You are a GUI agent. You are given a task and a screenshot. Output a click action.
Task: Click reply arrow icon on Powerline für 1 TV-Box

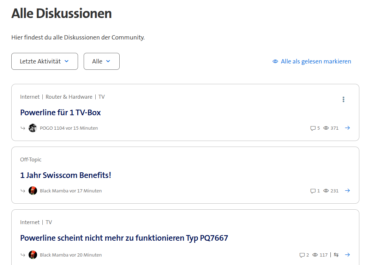[23, 128]
